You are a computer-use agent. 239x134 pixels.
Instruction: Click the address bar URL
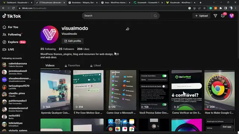pyautogui.click(x=34, y=8)
